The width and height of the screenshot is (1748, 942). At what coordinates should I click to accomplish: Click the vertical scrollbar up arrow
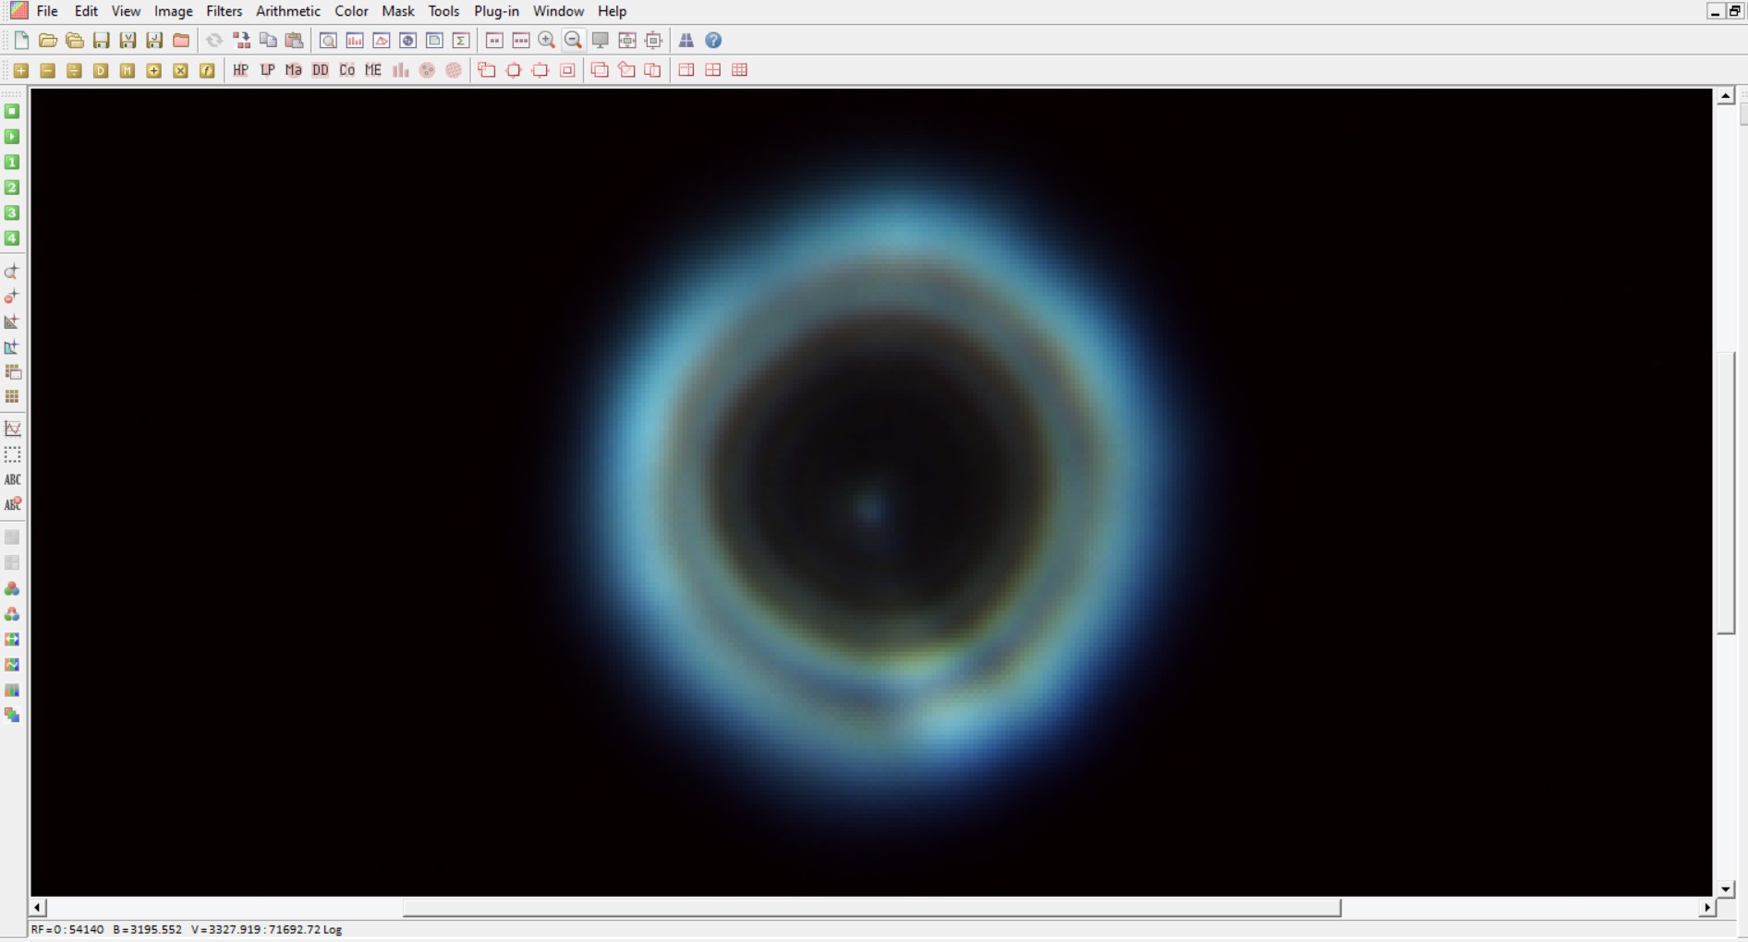click(1725, 96)
